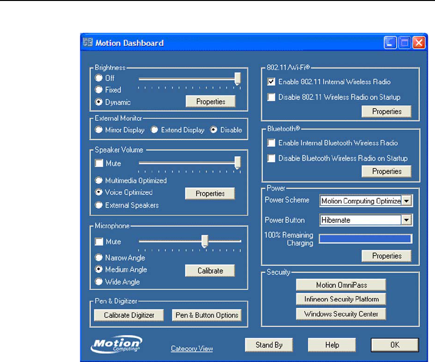Screen dimensions: 435x362
Task: Open Power Properties
Action: pos(387,256)
